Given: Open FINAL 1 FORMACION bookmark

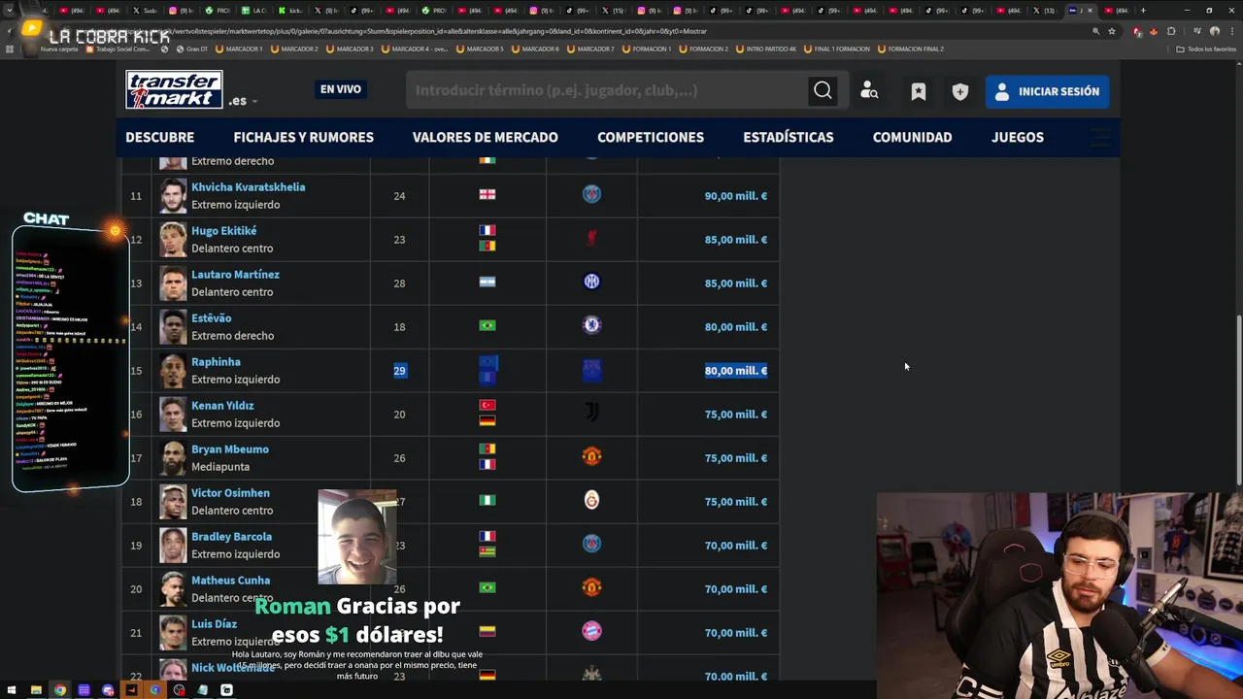Looking at the screenshot, I should coord(836,49).
